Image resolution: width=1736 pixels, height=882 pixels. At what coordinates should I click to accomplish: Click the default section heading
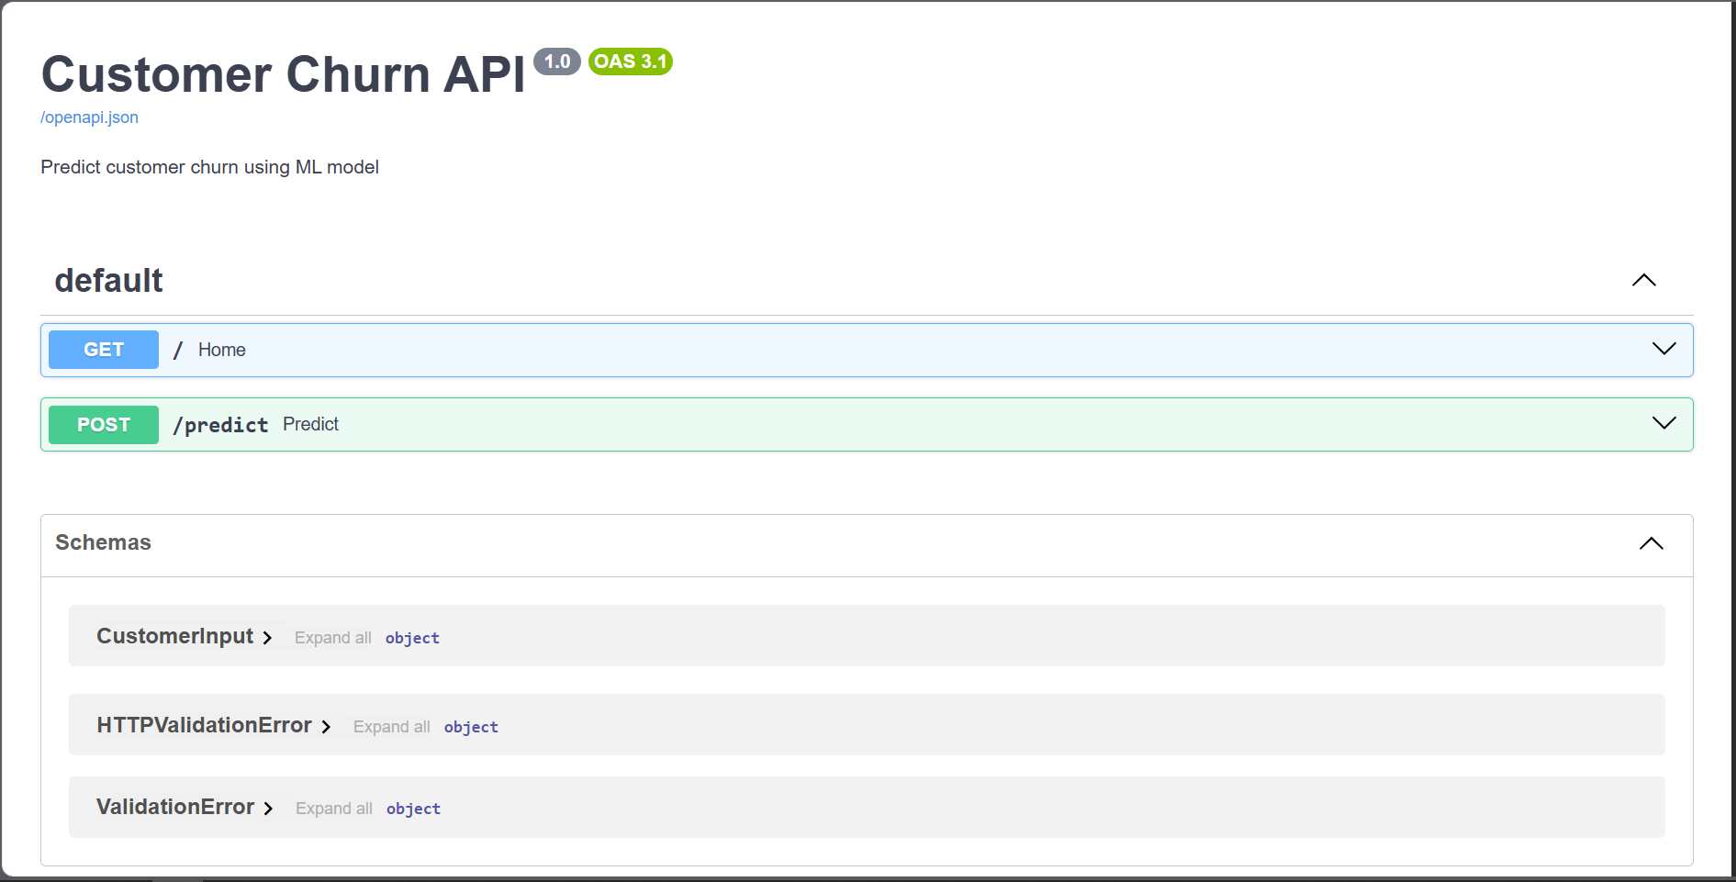[x=108, y=280]
